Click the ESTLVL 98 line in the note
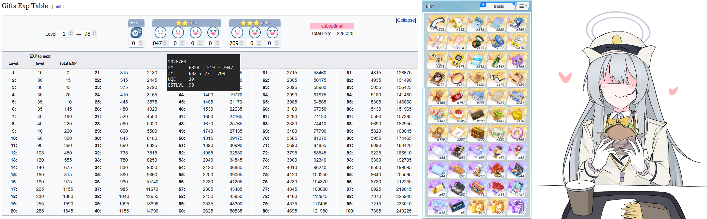The image size is (707, 219). pos(181,85)
